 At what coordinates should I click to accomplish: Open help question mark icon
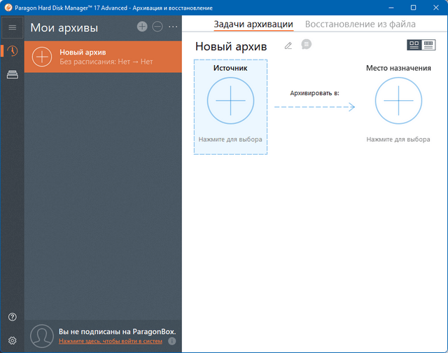tap(12, 317)
